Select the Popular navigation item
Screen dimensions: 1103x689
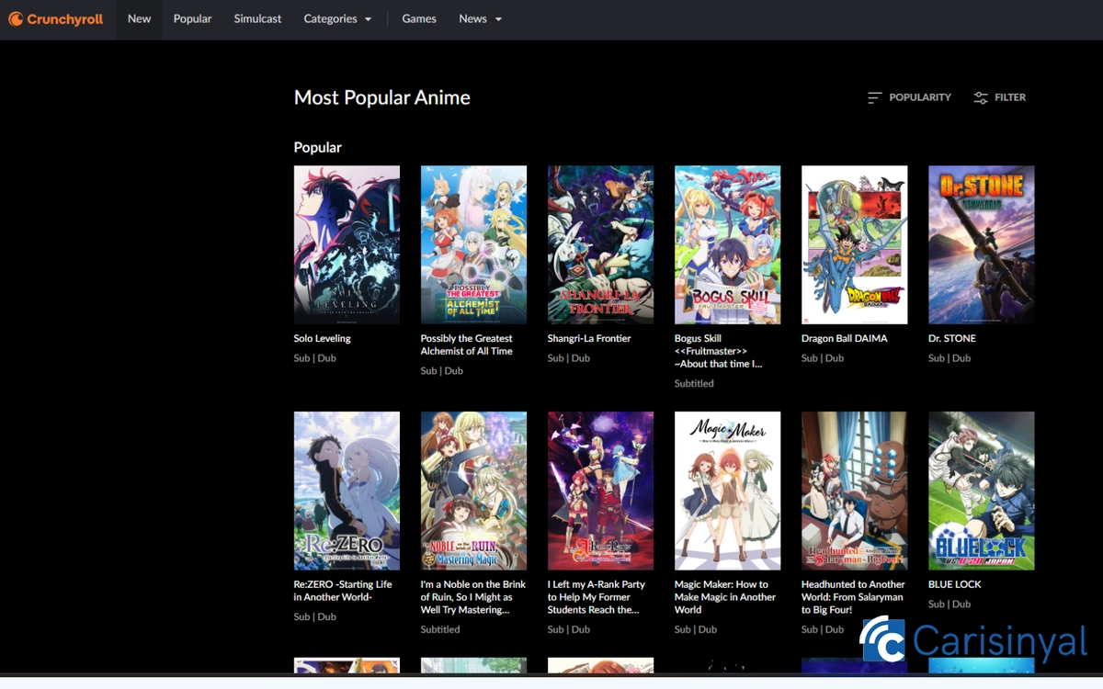point(192,18)
